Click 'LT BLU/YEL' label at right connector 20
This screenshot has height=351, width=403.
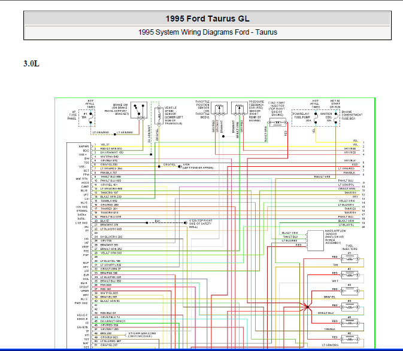tap(346, 225)
